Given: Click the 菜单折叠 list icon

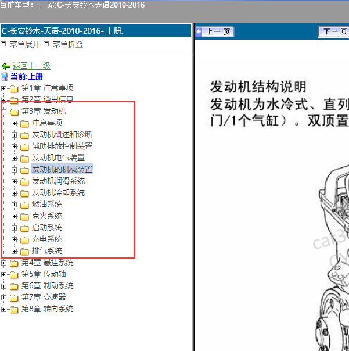Looking at the screenshot, I should pos(46,44).
